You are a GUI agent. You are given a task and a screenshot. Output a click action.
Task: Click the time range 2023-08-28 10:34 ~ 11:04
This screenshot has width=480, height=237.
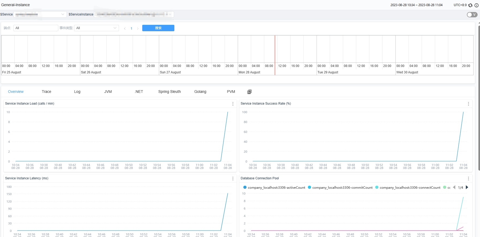[416, 5]
